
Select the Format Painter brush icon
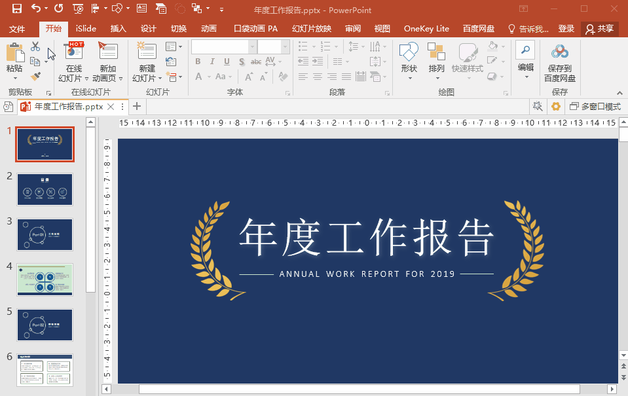35,76
